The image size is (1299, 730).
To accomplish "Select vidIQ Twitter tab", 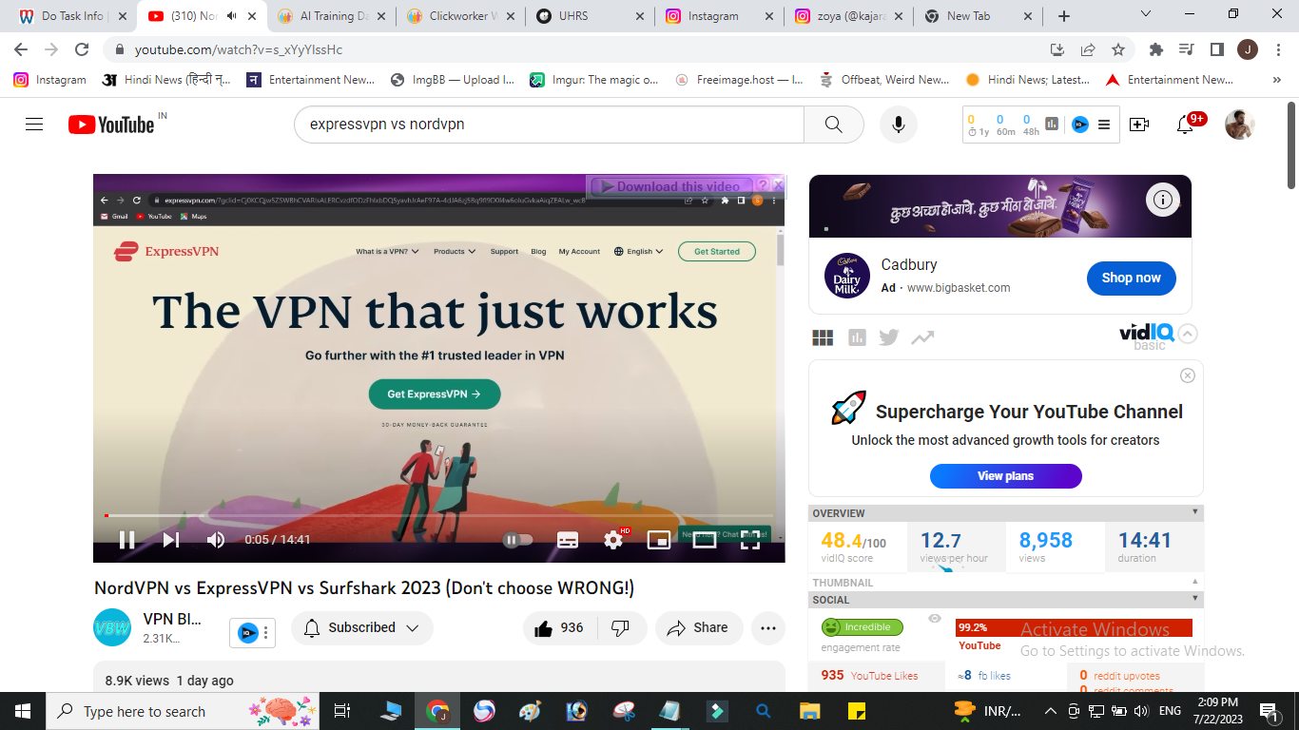I will [x=889, y=337].
